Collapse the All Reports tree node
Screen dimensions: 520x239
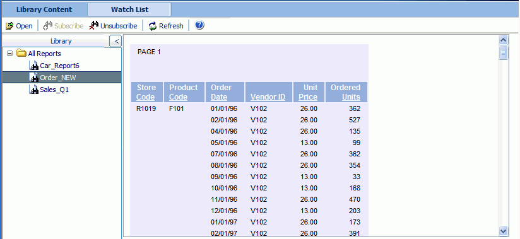tap(10, 54)
